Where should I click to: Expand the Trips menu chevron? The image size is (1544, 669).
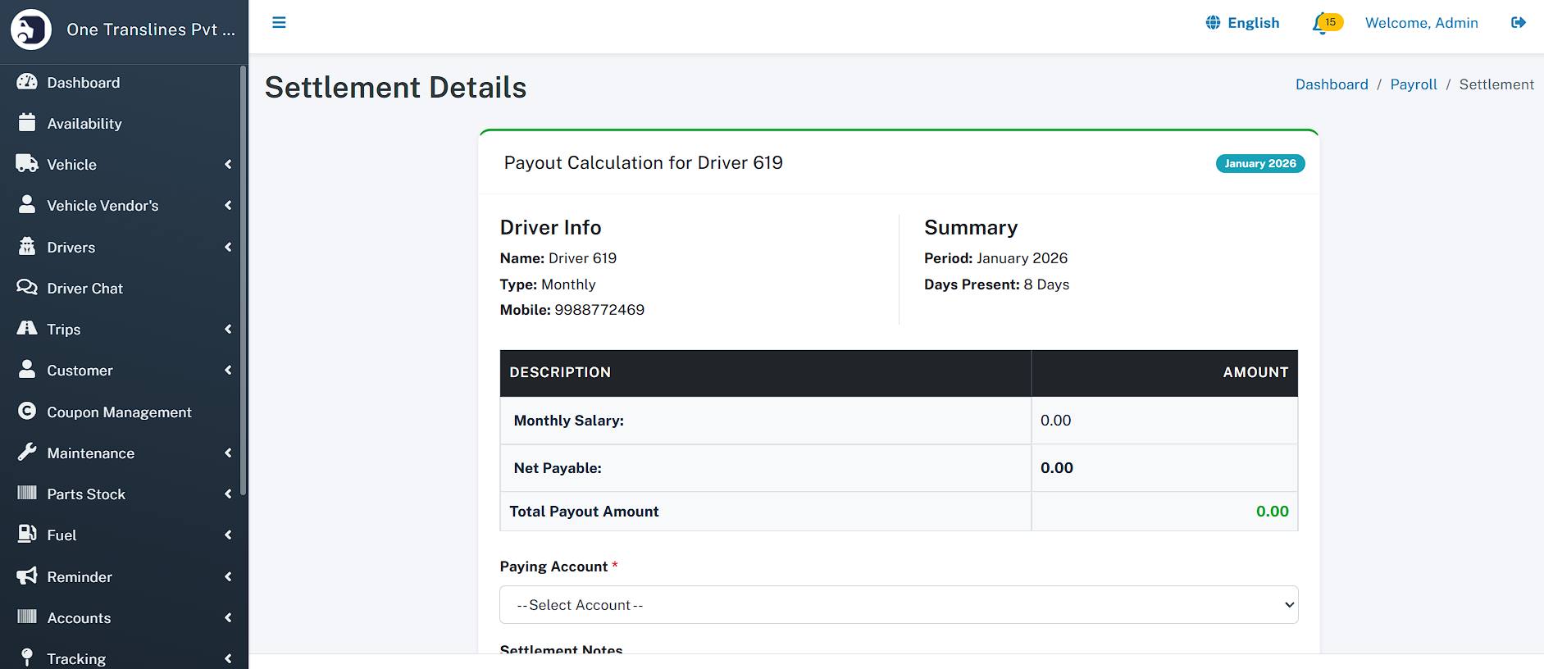tap(228, 330)
